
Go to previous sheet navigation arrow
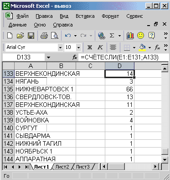[x=13, y=167]
